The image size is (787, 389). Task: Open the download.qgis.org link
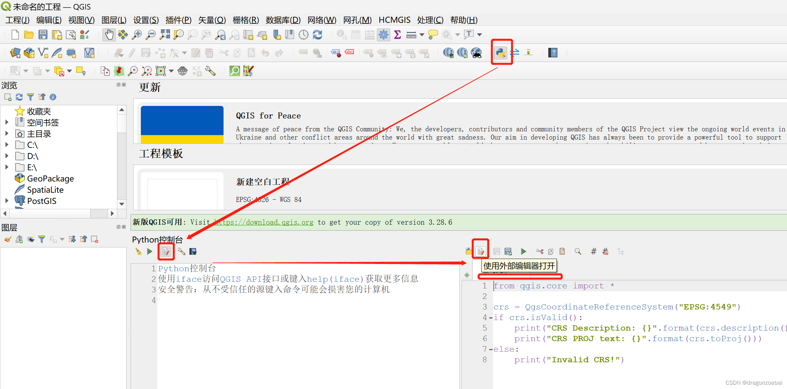[264, 222]
